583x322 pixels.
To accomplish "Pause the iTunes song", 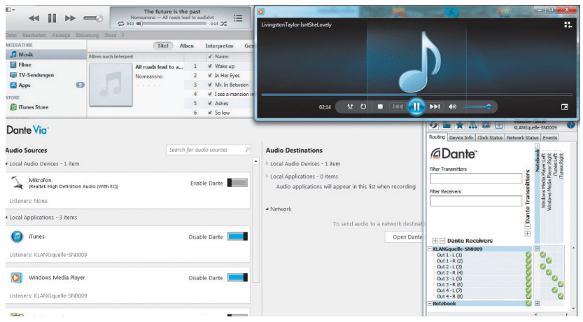I will point(52,18).
